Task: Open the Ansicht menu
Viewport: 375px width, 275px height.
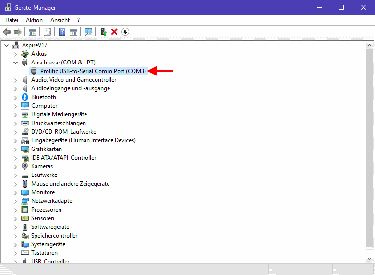Action: point(60,20)
